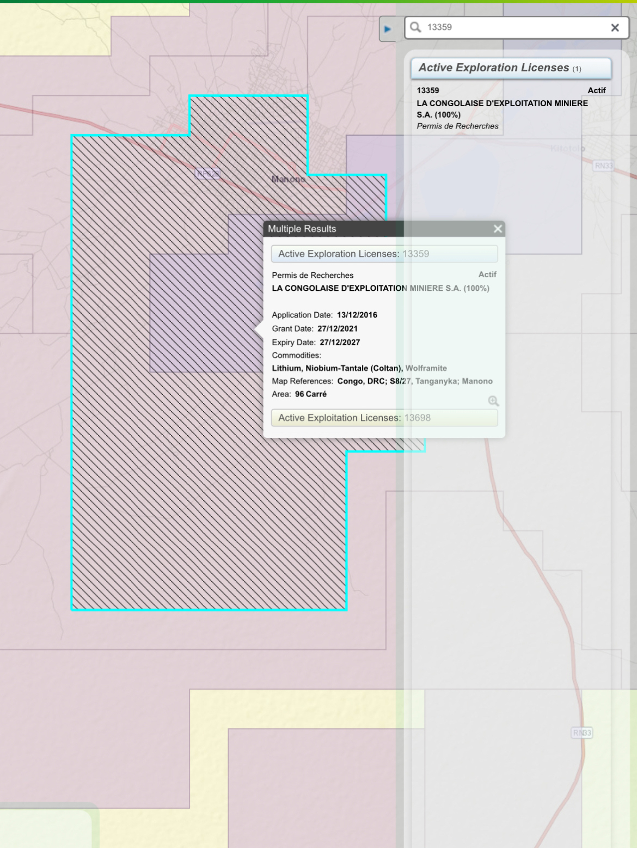Click the magnifier icon in the search box

[x=416, y=27]
